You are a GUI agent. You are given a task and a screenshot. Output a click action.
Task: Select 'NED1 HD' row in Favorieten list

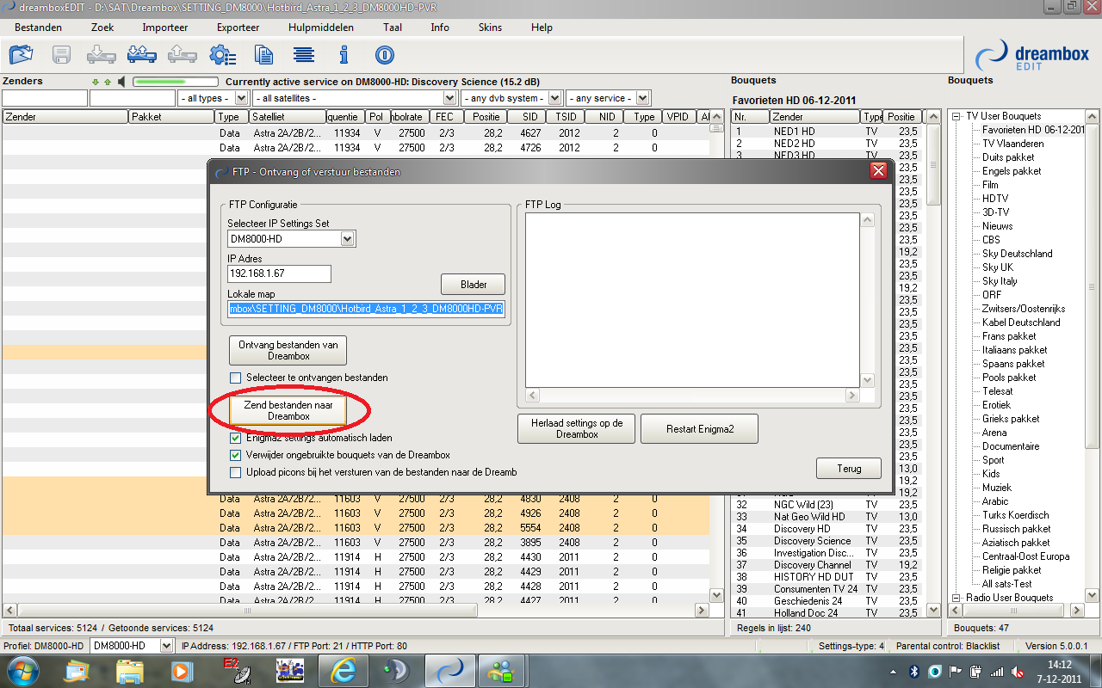click(x=826, y=132)
